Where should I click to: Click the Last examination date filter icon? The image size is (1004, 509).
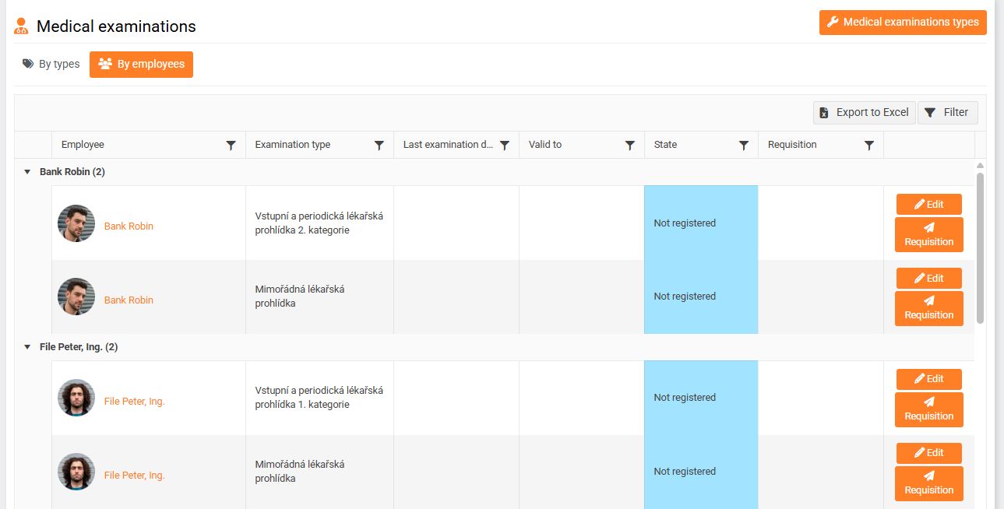pyautogui.click(x=505, y=146)
